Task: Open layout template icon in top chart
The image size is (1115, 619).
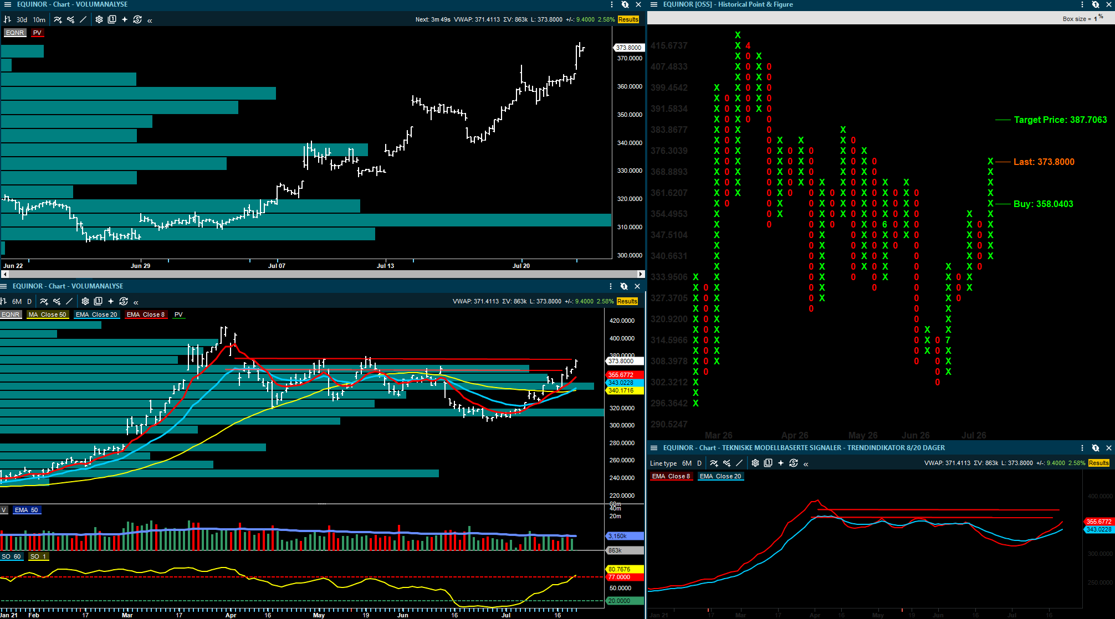Action: (x=112, y=19)
